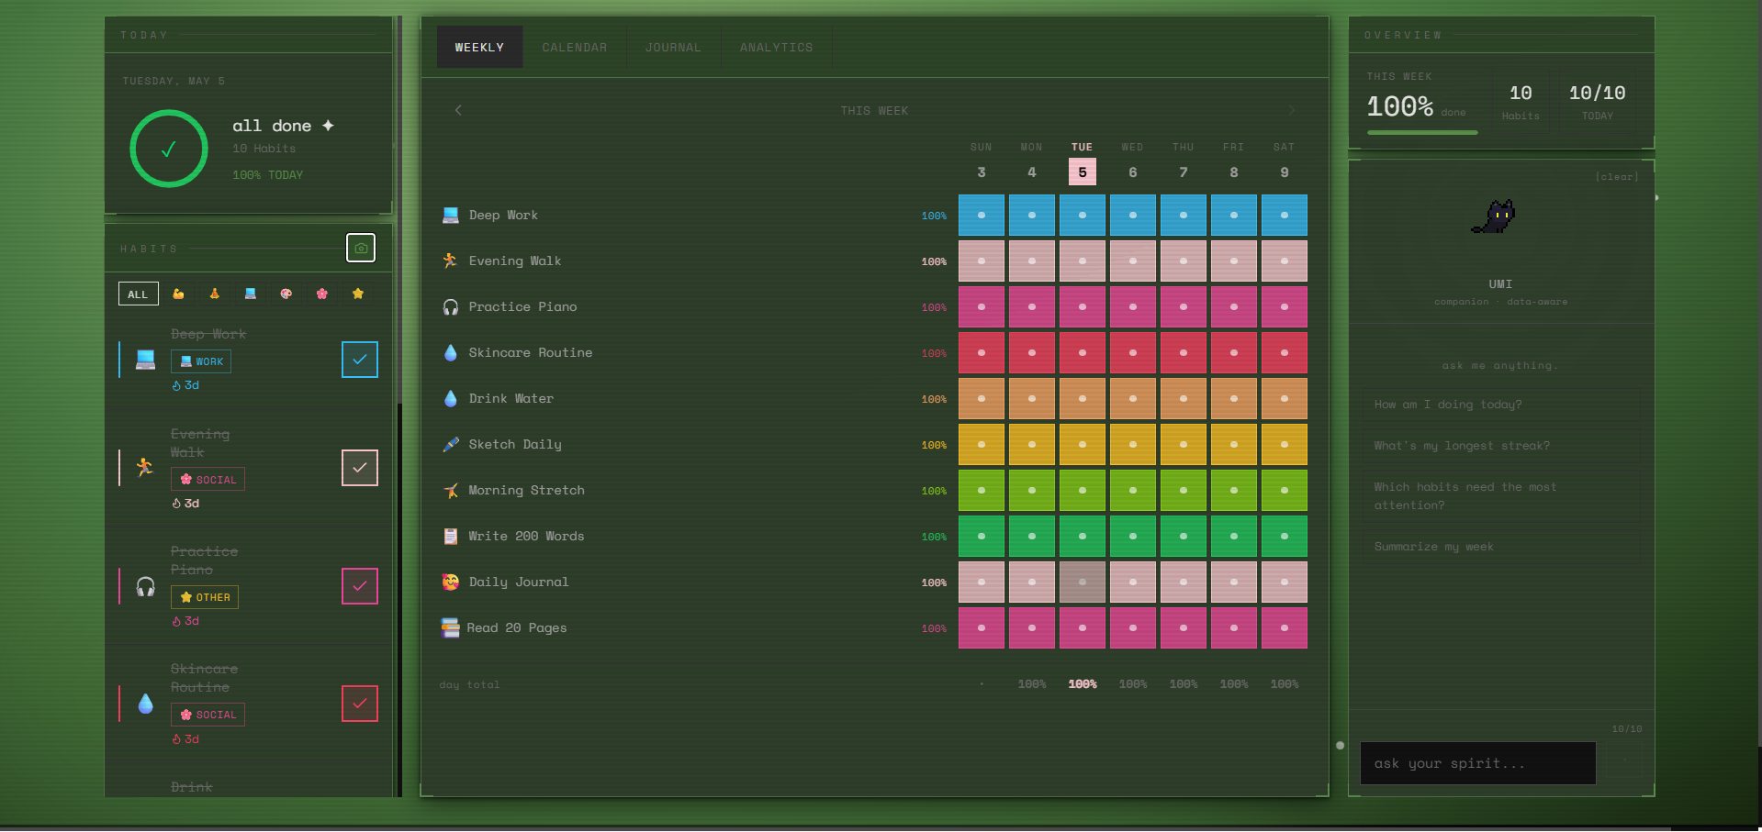The width and height of the screenshot is (1762, 832).
Task: Click the notepad icon in the Write 200 Words row
Action: 450,536
